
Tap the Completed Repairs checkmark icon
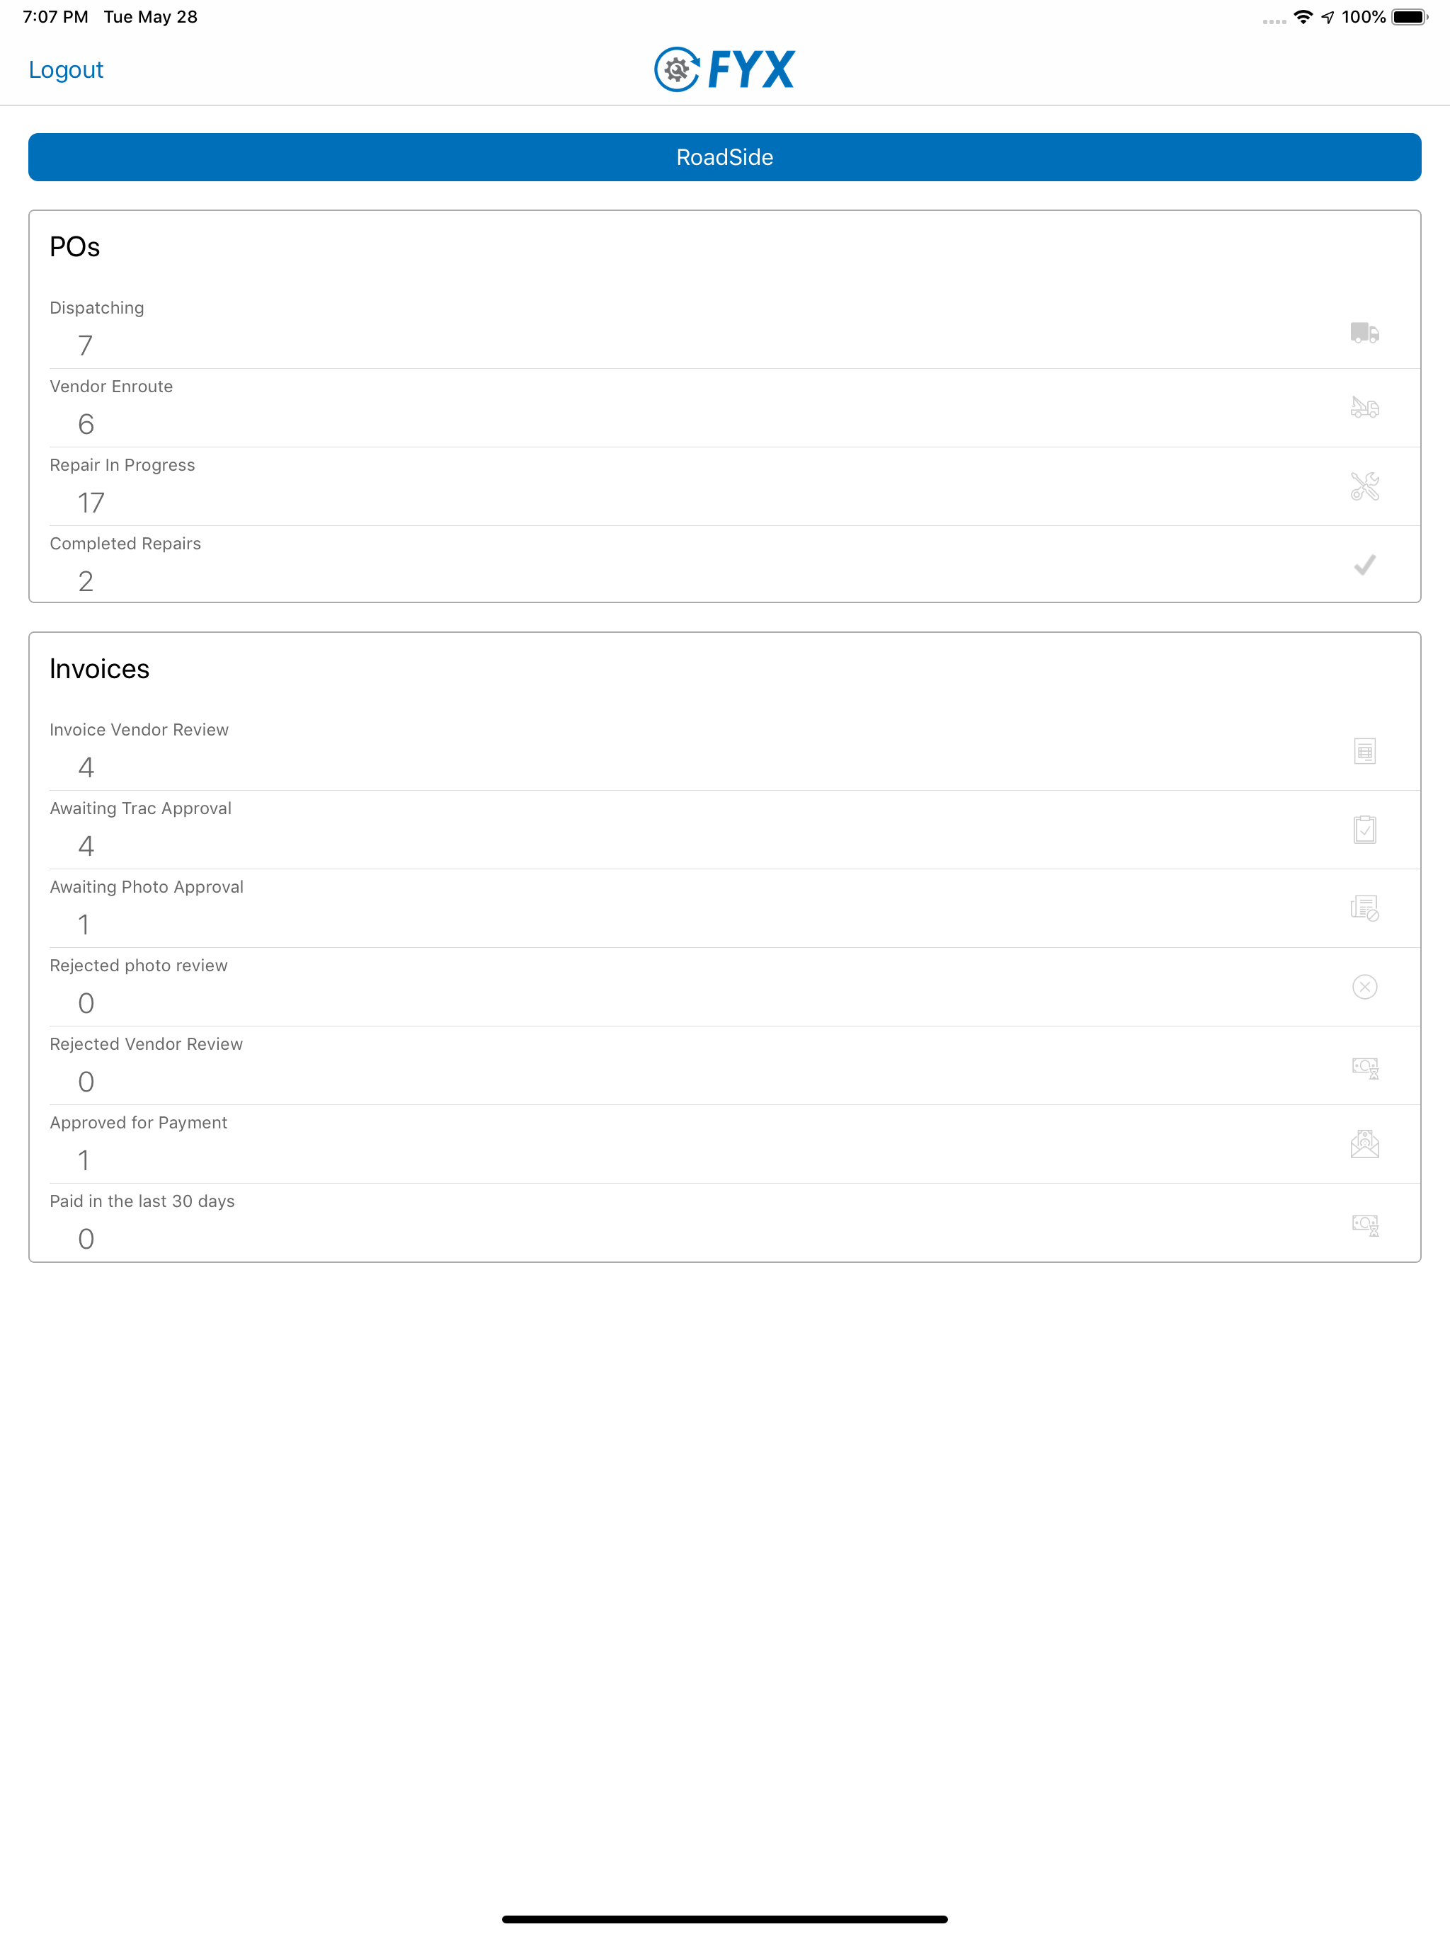click(x=1364, y=565)
